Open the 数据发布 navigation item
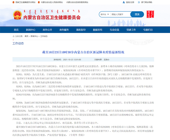Image resolution: width=170 pixels, height=140 pixels. pyautogui.click(x=97, y=29)
